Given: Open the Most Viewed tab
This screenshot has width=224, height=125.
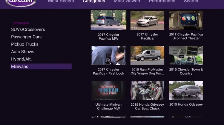Looking at the screenshot, I should (x=127, y=1).
